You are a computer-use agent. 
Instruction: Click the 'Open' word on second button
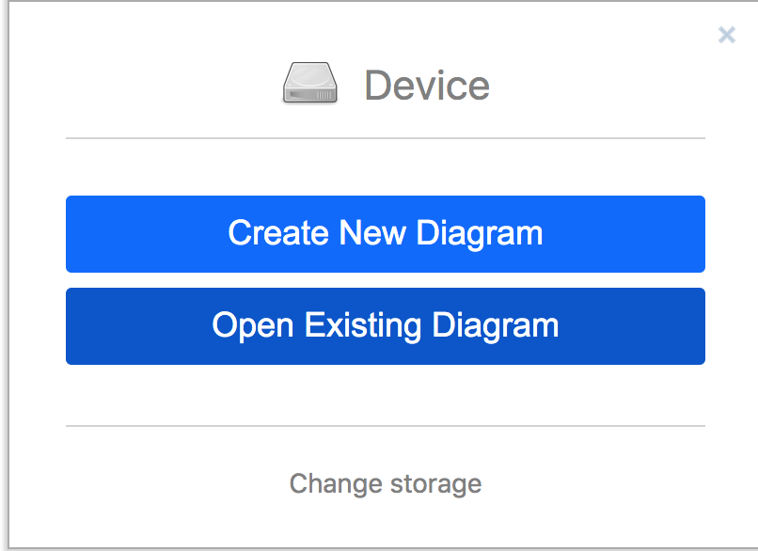(x=253, y=326)
